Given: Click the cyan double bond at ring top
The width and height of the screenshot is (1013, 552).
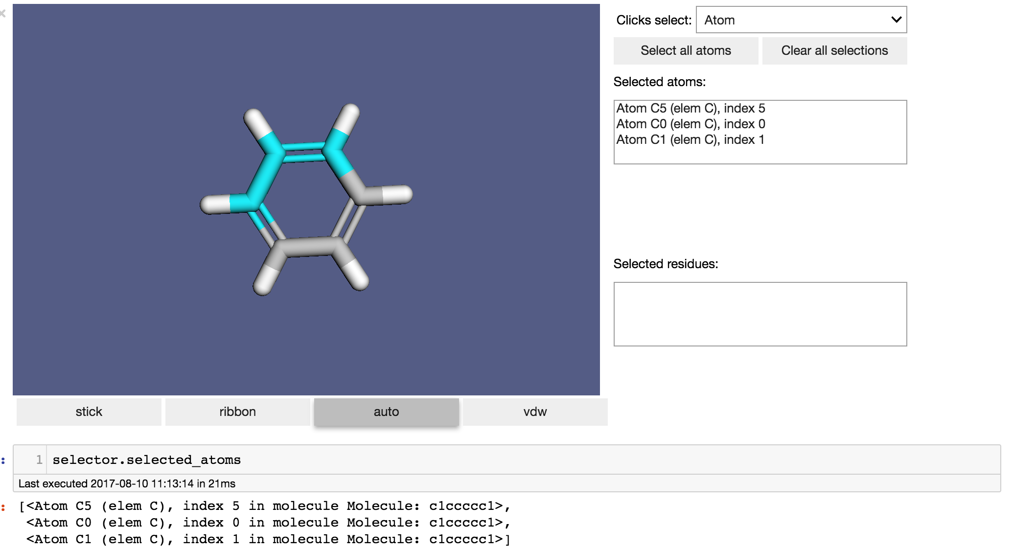Looking at the screenshot, I should point(303,152).
